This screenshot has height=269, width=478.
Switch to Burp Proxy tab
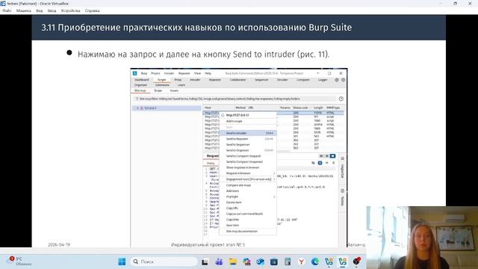(178, 80)
